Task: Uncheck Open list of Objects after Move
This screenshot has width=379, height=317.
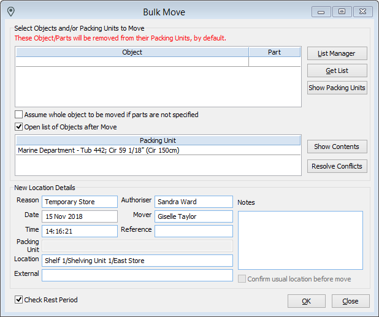Action: 18,127
